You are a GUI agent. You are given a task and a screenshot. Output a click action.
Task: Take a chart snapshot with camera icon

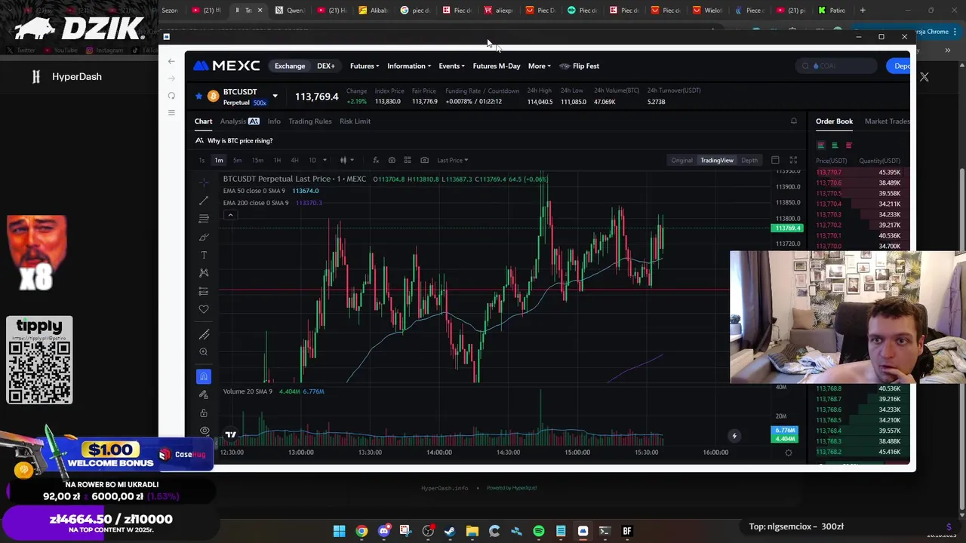point(424,160)
